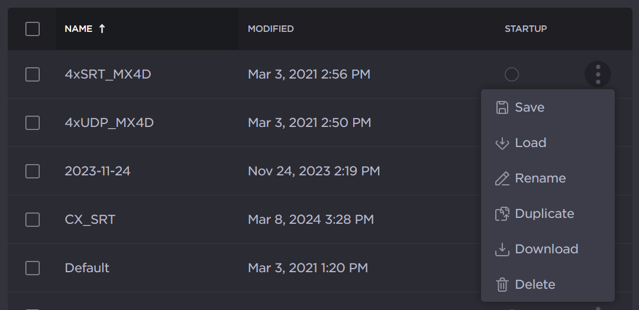Click the Load arrow icon
This screenshot has height=310, width=639.
[502, 143]
